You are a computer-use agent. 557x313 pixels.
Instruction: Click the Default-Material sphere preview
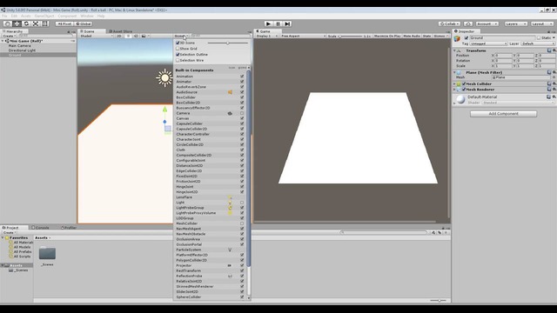coord(460,99)
